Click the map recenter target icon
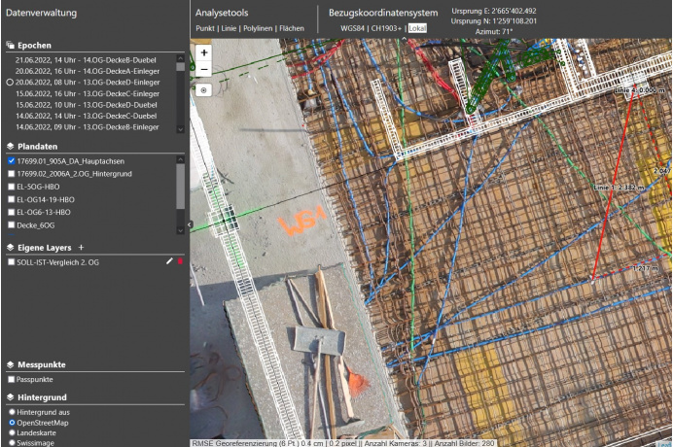 pyautogui.click(x=204, y=89)
